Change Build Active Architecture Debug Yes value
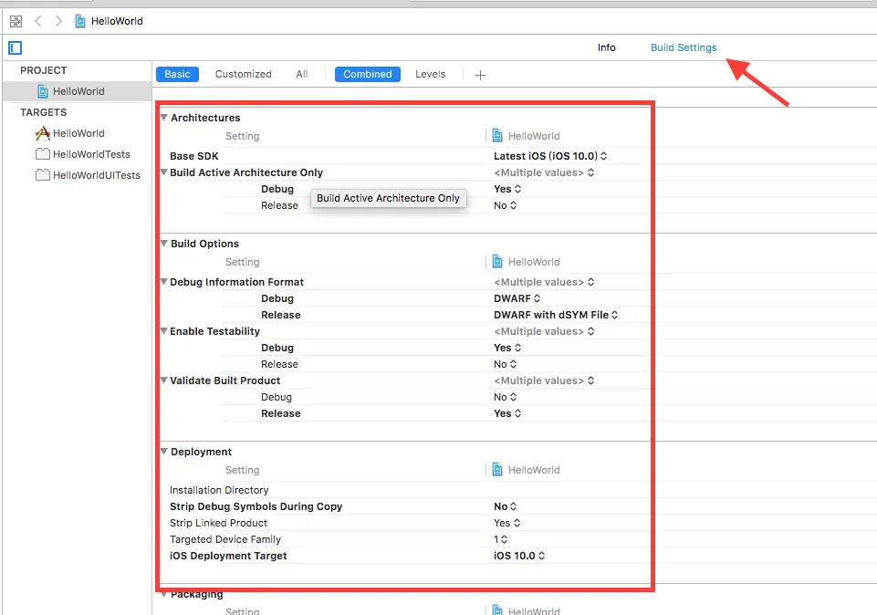 coord(506,189)
